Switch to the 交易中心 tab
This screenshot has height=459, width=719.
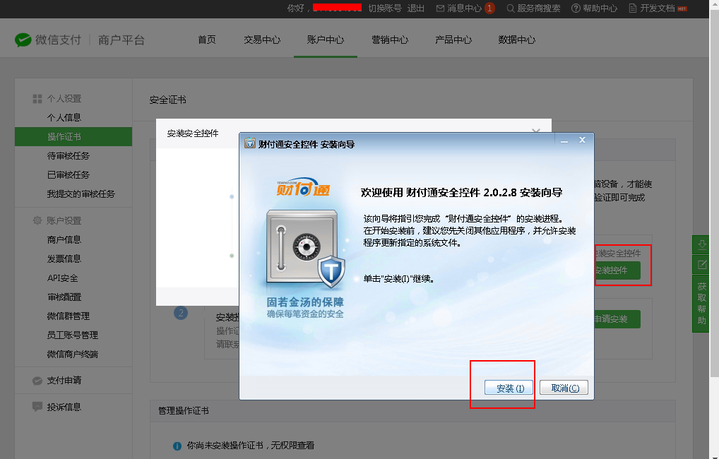262,40
